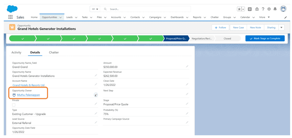Edit the Type field pencil icon
The height and width of the screenshot is (138, 292).
[x=96, y=113]
